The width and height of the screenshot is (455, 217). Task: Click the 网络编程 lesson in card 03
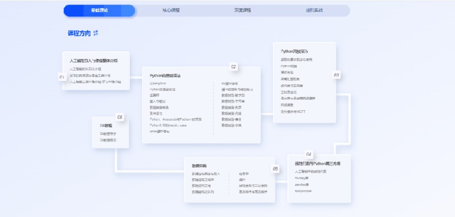[x=287, y=105]
